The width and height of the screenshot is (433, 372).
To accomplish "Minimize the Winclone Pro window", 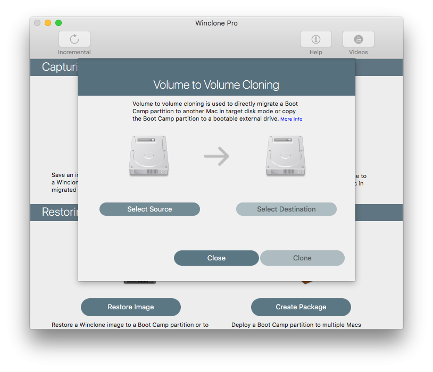I will coord(48,23).
